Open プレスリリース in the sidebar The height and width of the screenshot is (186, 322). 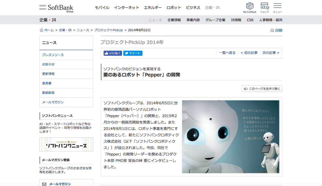[66, 55]
